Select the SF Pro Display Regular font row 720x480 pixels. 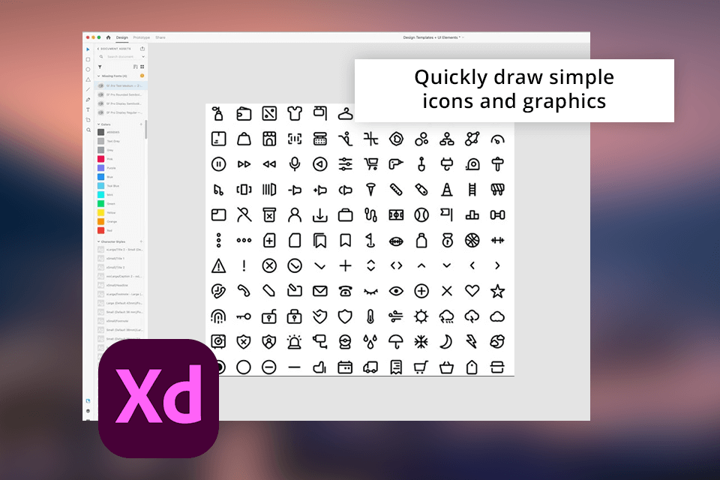[121, 112]
